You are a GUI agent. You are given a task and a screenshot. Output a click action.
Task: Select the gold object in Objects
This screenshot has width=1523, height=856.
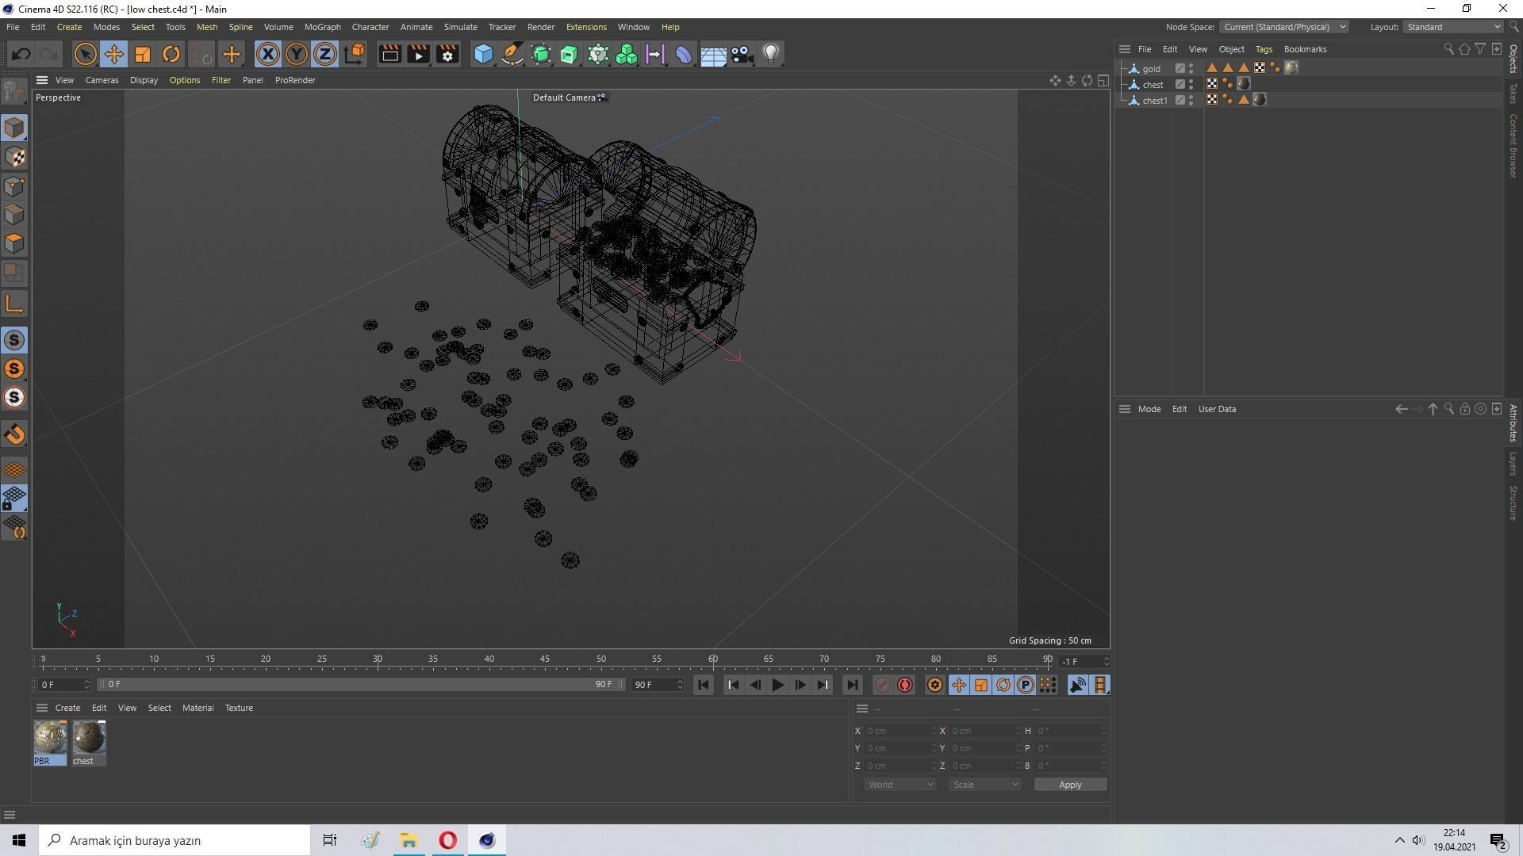[x=1151, y=68]
